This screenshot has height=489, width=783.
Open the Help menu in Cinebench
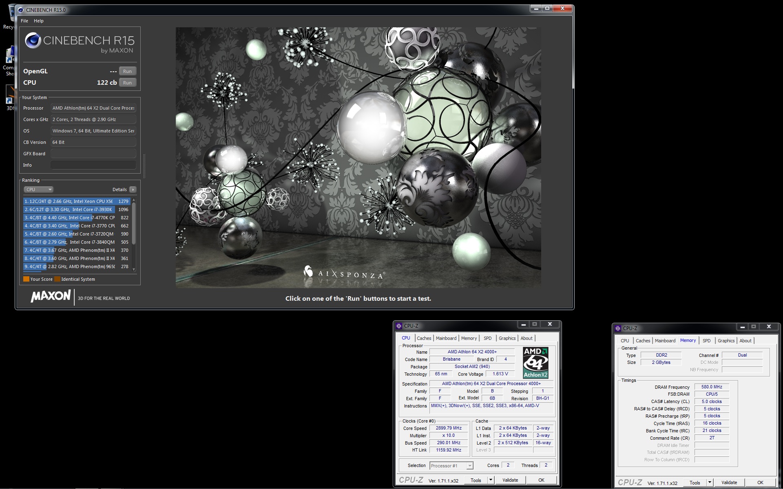(x=39, y=21)
